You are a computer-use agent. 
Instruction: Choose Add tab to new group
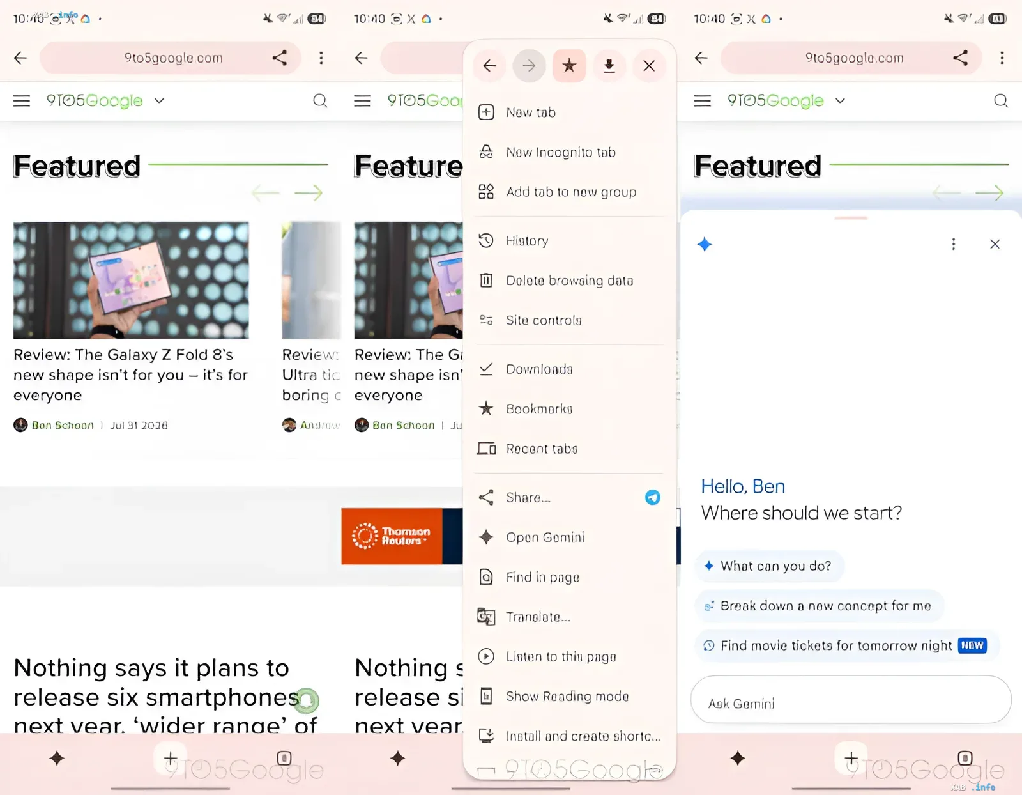(x=569, y=192)
